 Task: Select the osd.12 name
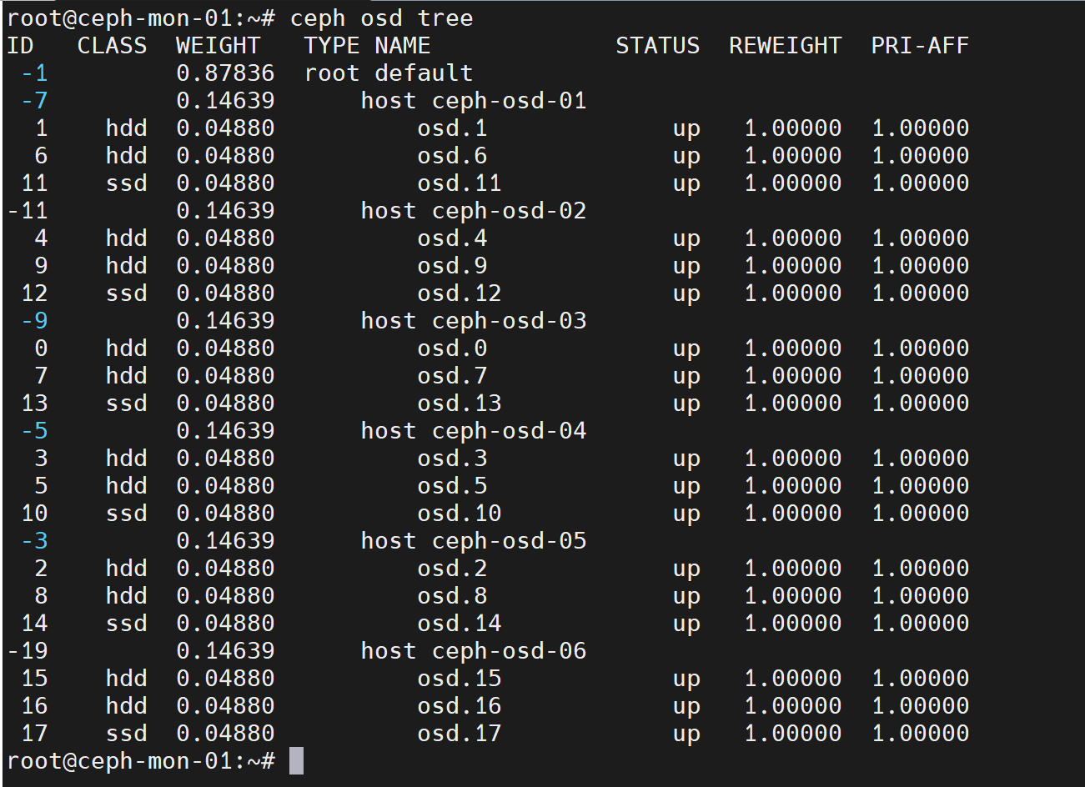click(x=460, y=293)
